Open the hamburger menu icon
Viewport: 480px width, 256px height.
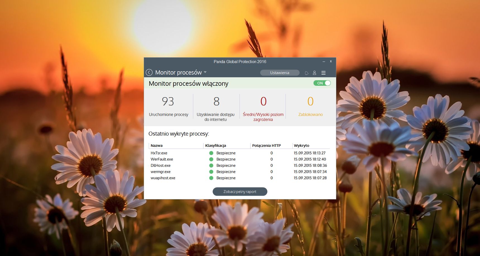323,73
